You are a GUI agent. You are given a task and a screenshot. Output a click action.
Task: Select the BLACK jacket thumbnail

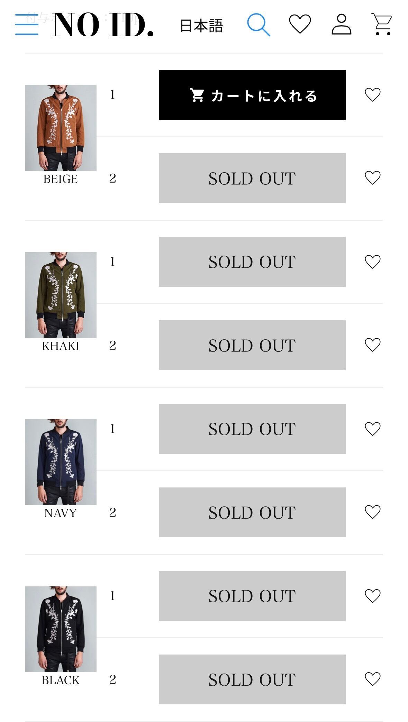(61, 629)
